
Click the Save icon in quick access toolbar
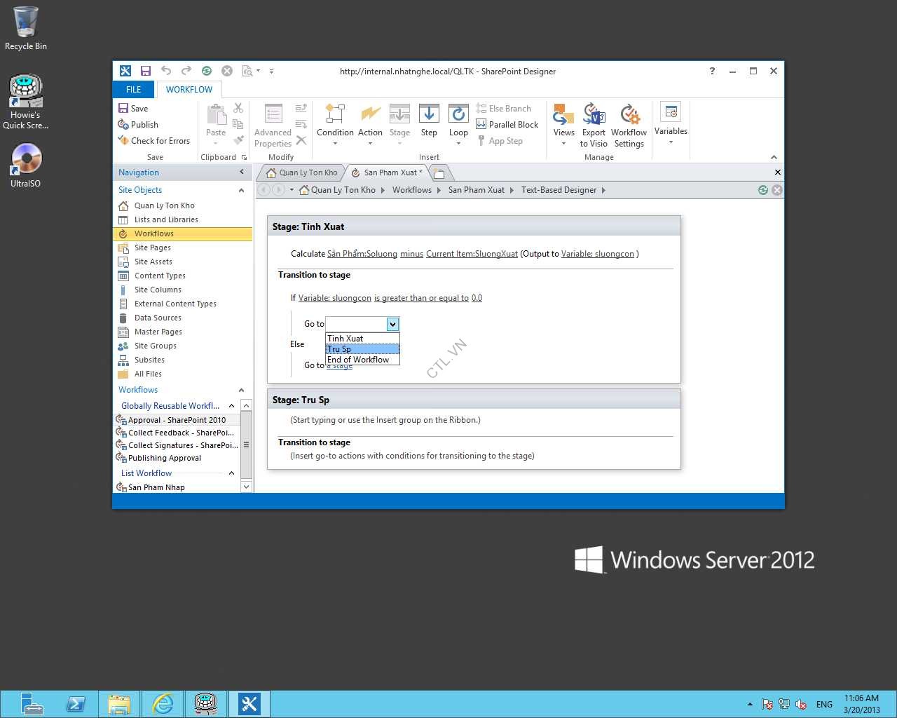(146, 71)
